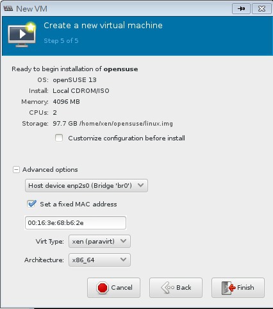Click the MAC address input field
Screen dimensions: 273x309
pos(76,223)
